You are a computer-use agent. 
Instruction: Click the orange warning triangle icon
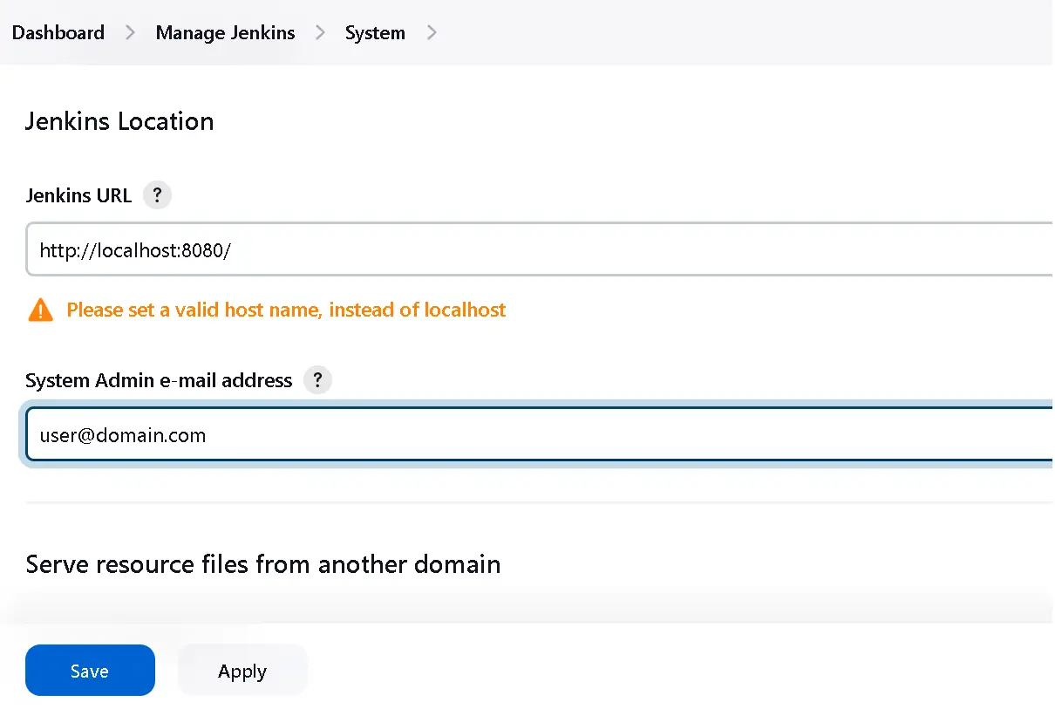pos(40,310)
